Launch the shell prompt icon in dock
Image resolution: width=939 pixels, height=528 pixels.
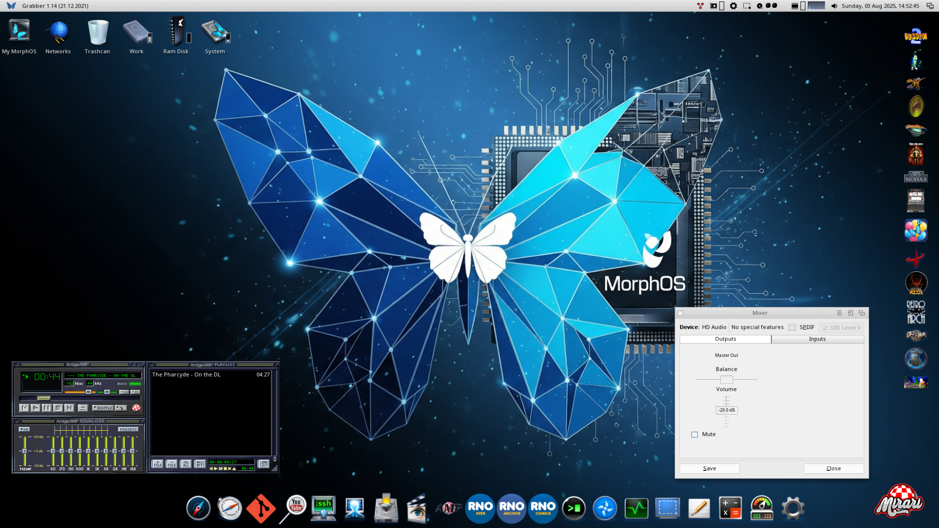(574, 508)
